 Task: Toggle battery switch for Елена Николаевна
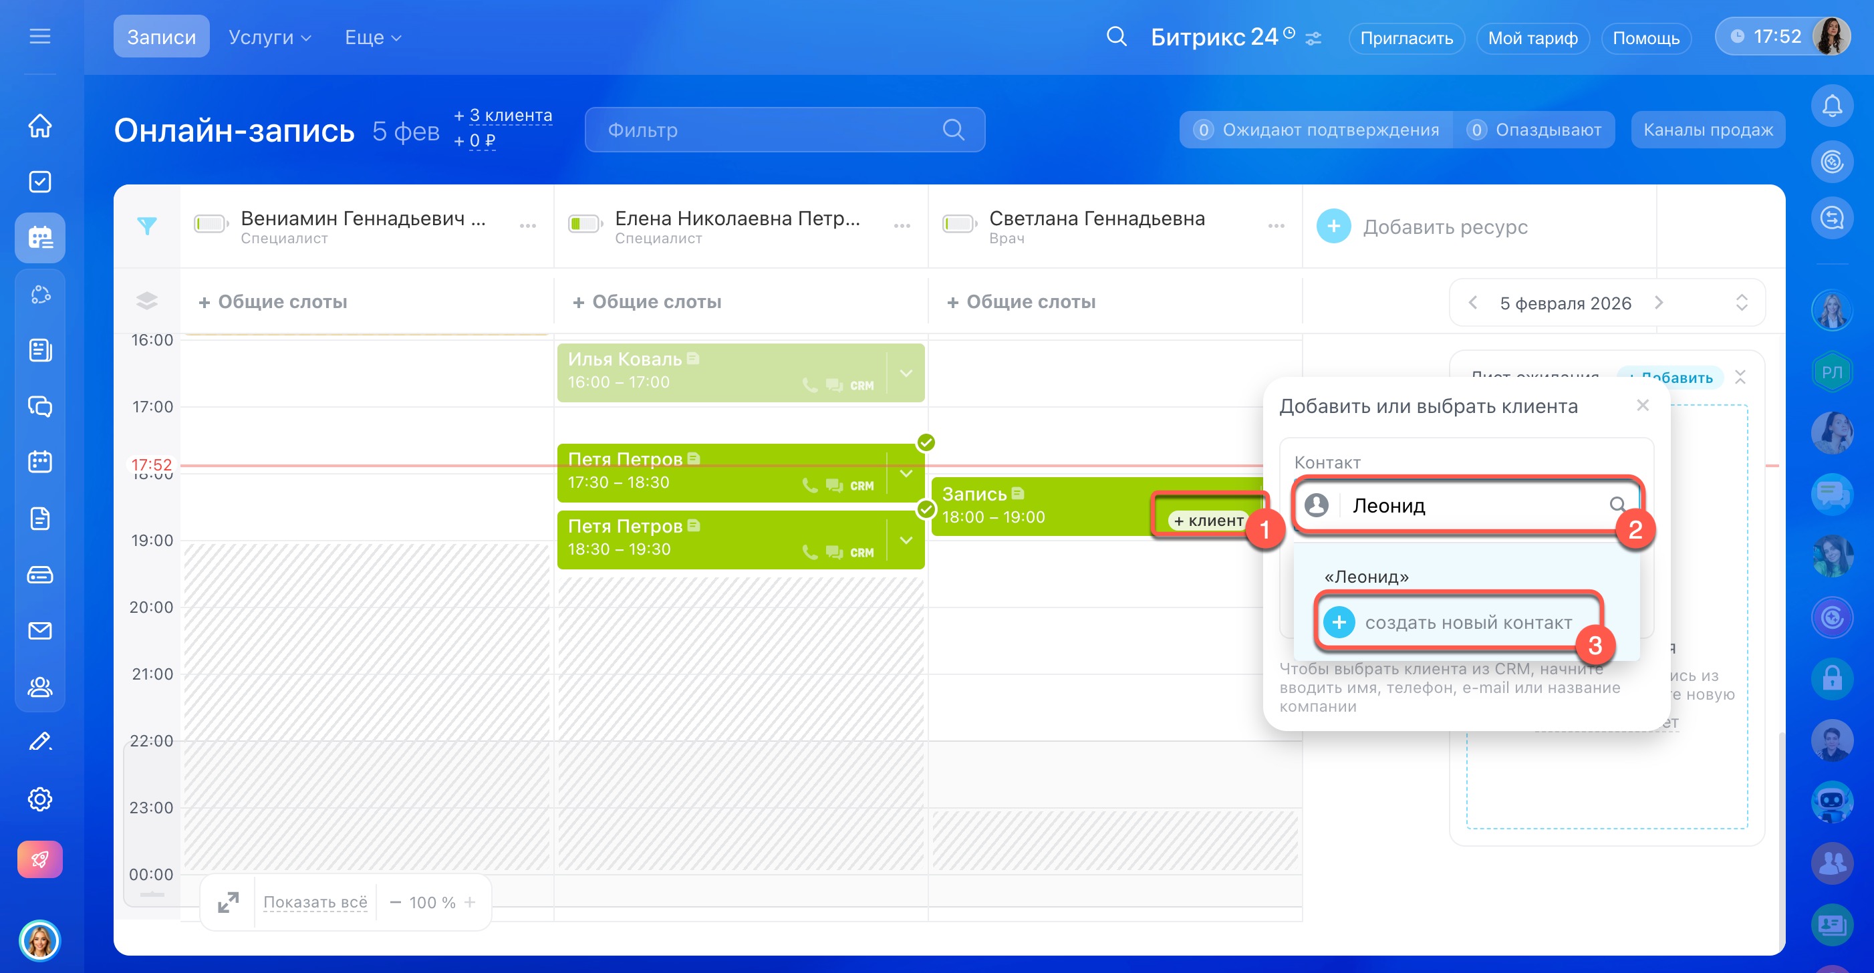tap(585, 224)
